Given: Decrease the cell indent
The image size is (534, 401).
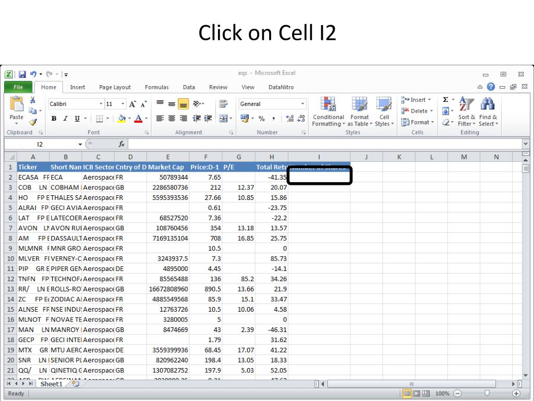Looking at the screenshot, I should [197, 119].
